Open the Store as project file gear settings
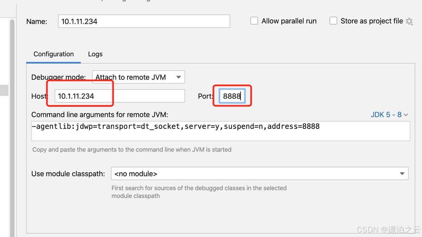 point(409,21)
